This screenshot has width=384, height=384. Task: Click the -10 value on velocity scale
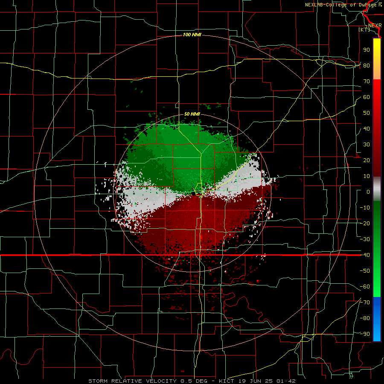click(x=365, y=208)
